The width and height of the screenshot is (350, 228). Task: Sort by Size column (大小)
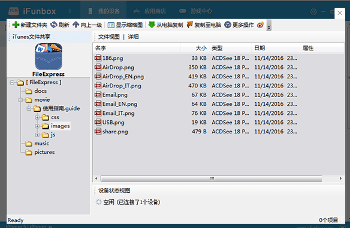(x=194, y=48)
